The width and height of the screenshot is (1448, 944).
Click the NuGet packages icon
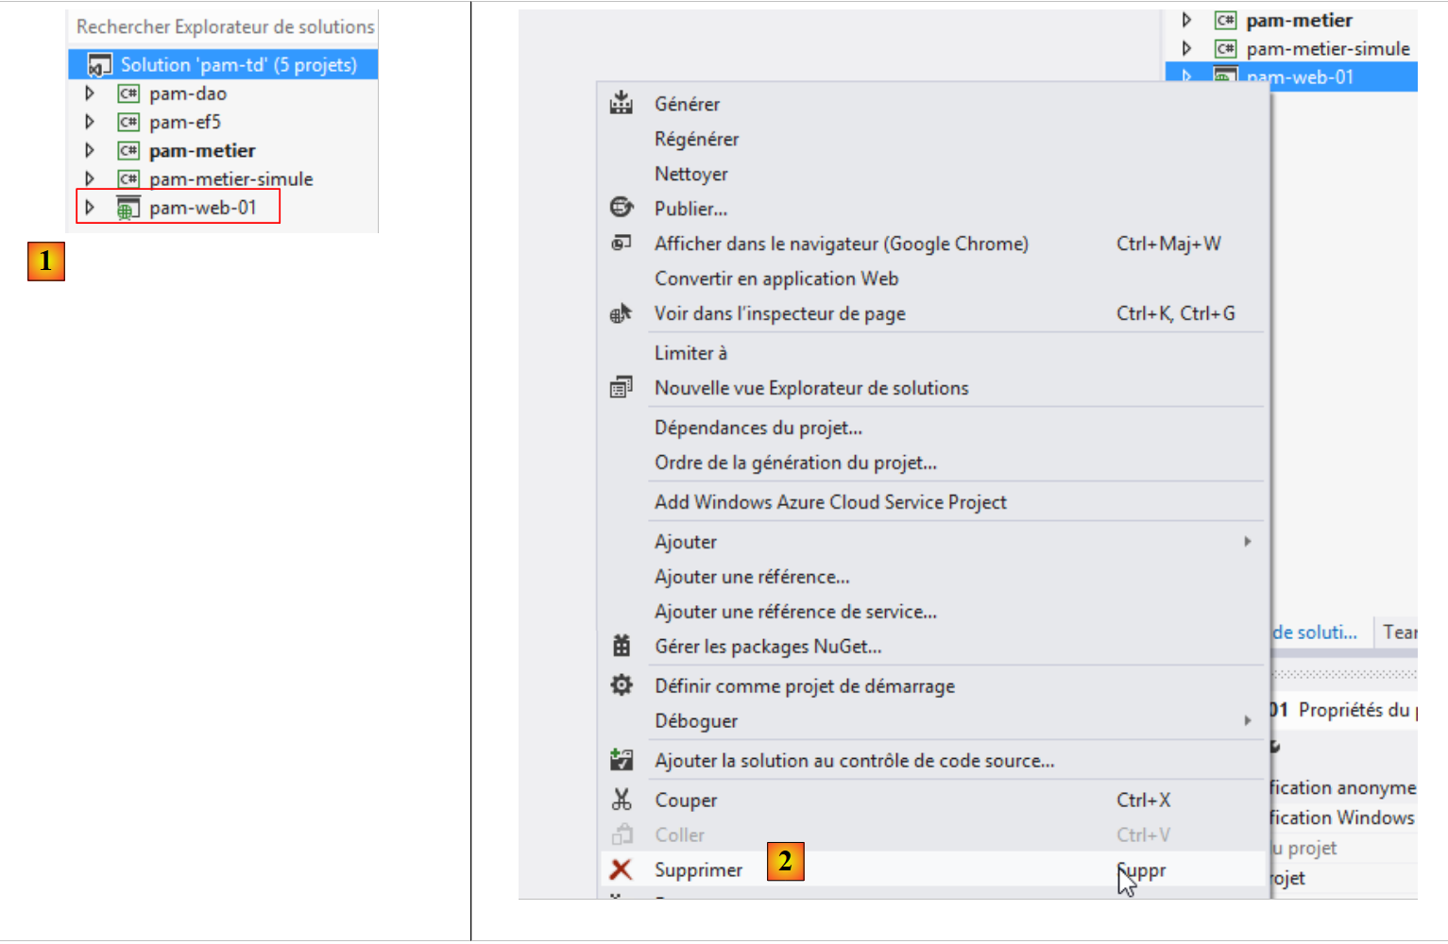[621, 646]
